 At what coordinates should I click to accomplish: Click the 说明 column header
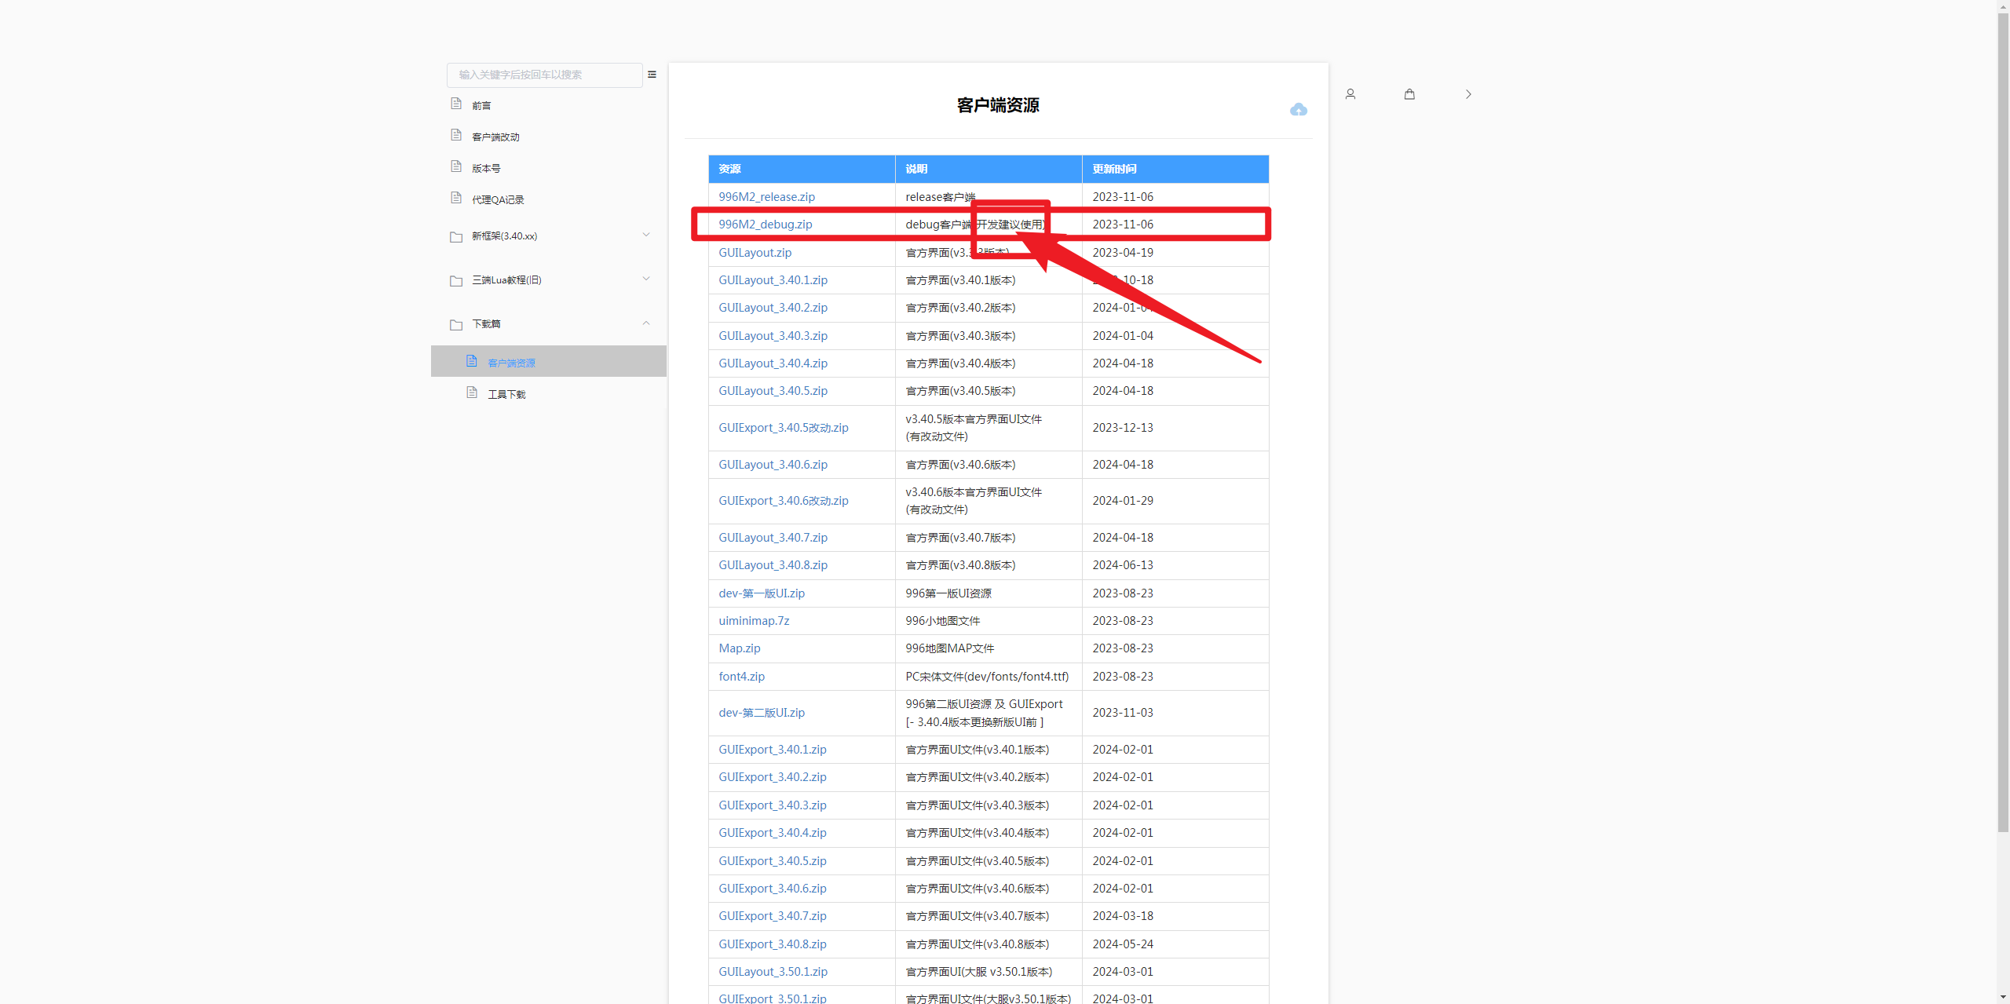click(989, 169)
